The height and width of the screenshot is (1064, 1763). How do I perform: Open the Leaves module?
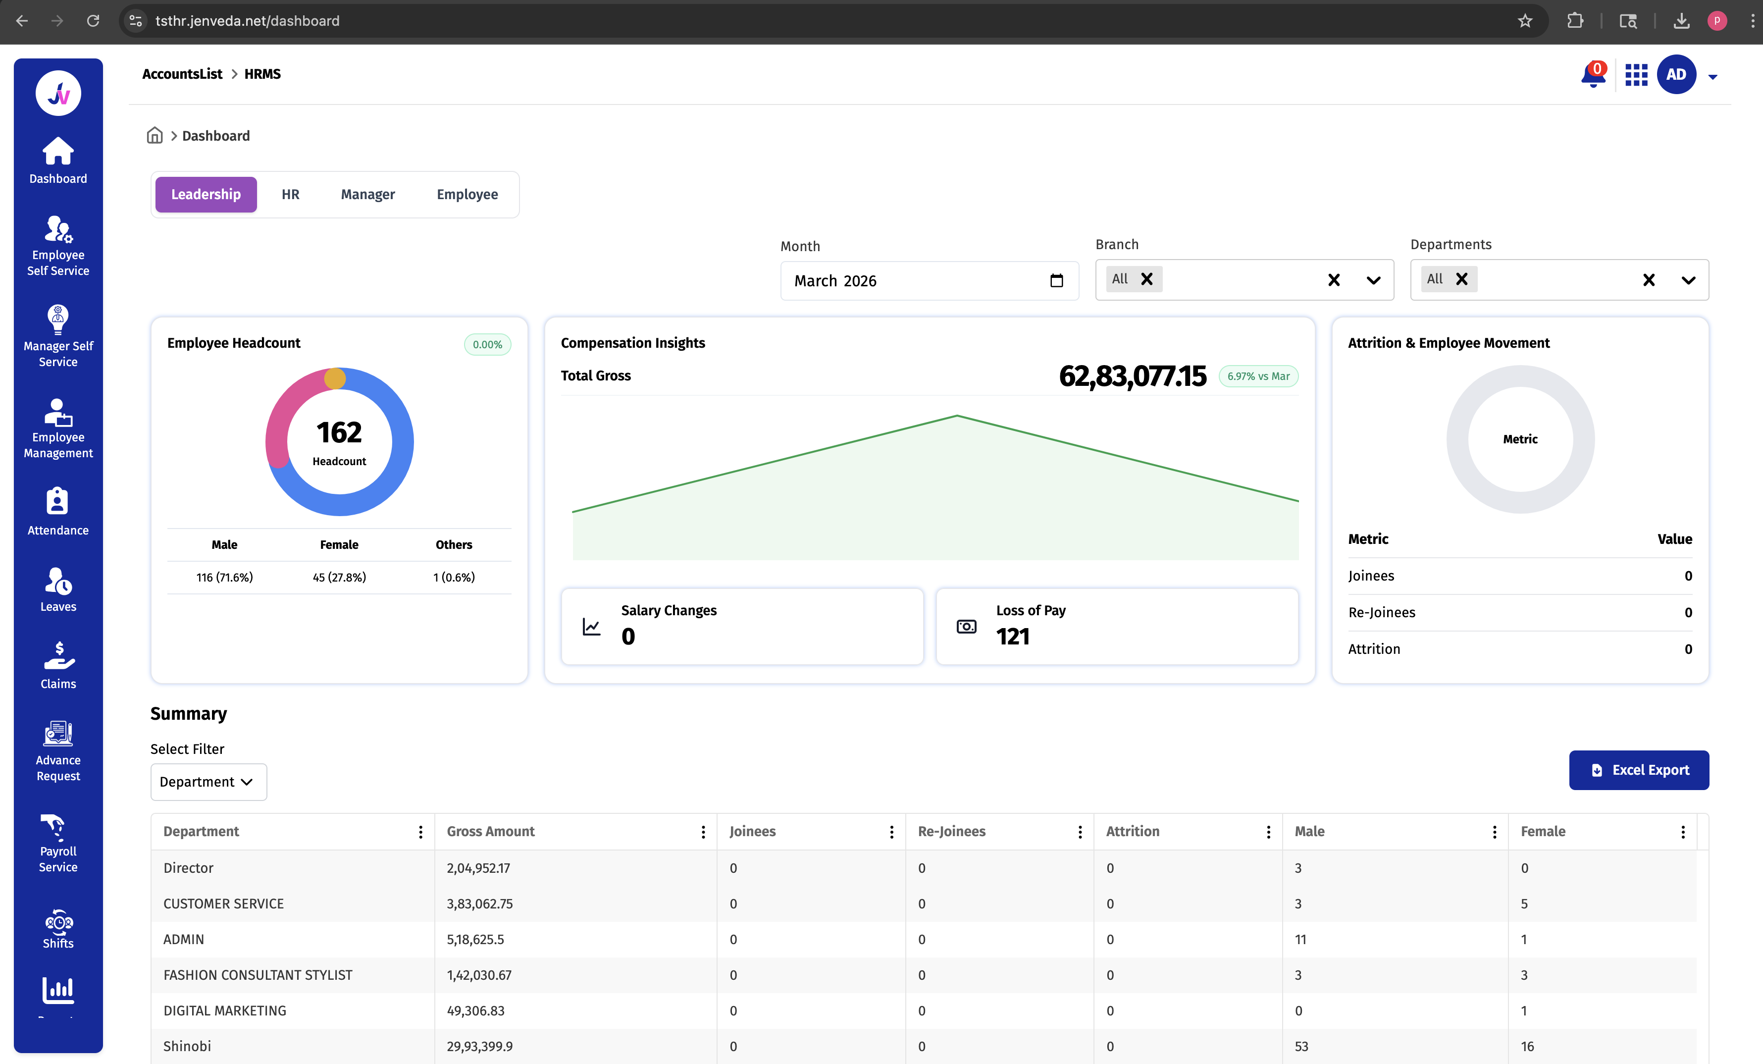pyautogui.click(x=58, y=589)
